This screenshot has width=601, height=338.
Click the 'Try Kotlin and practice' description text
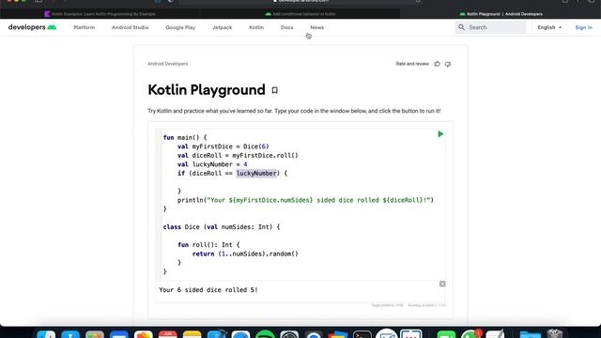(294, 111)
